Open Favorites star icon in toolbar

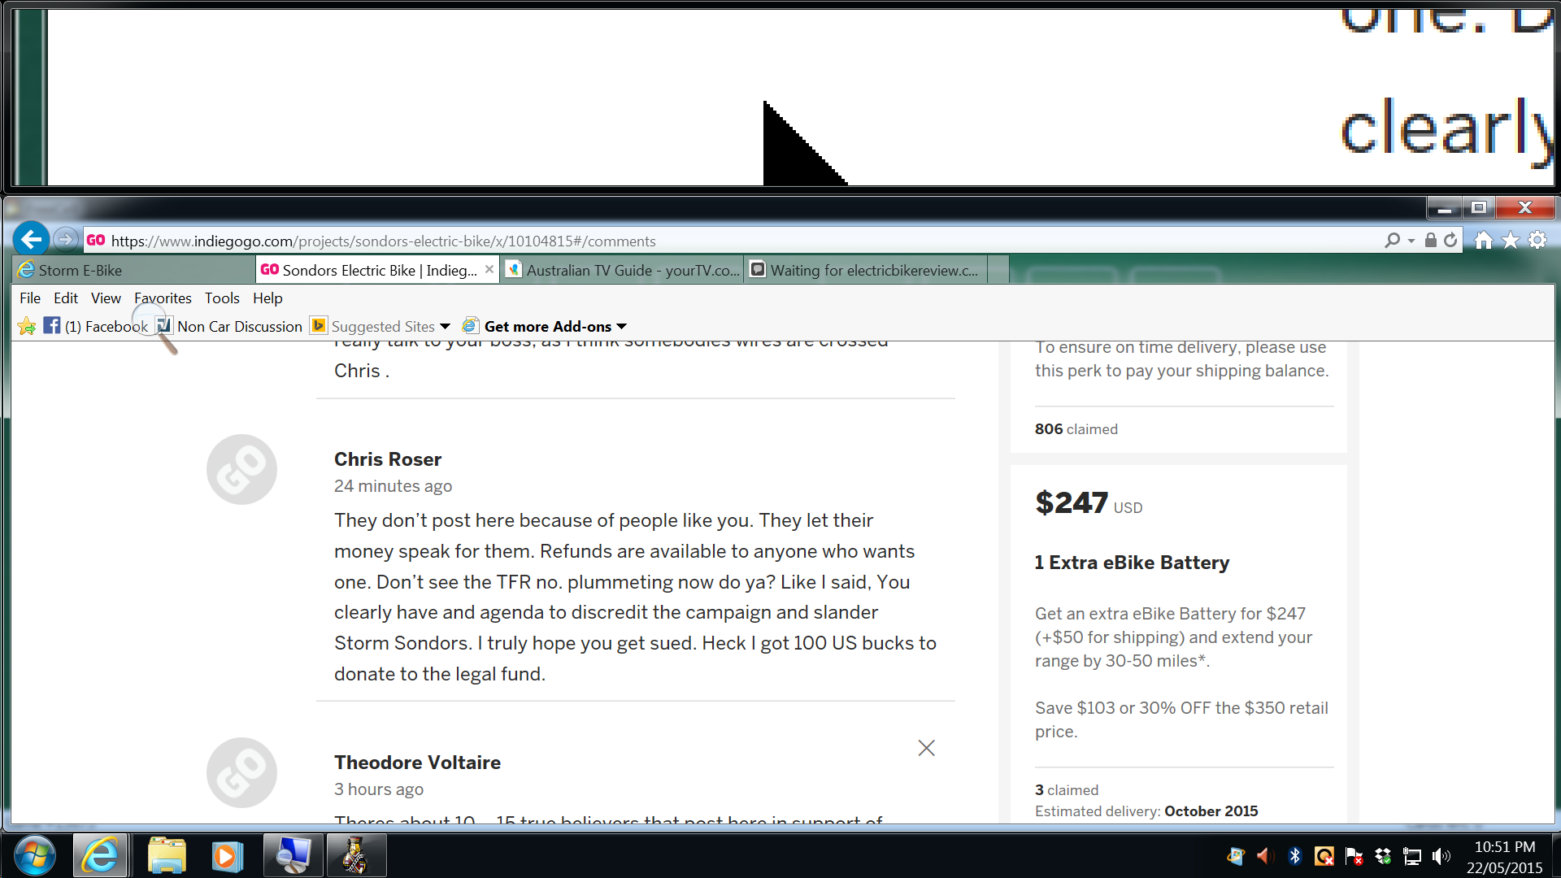coord(1511,241)
